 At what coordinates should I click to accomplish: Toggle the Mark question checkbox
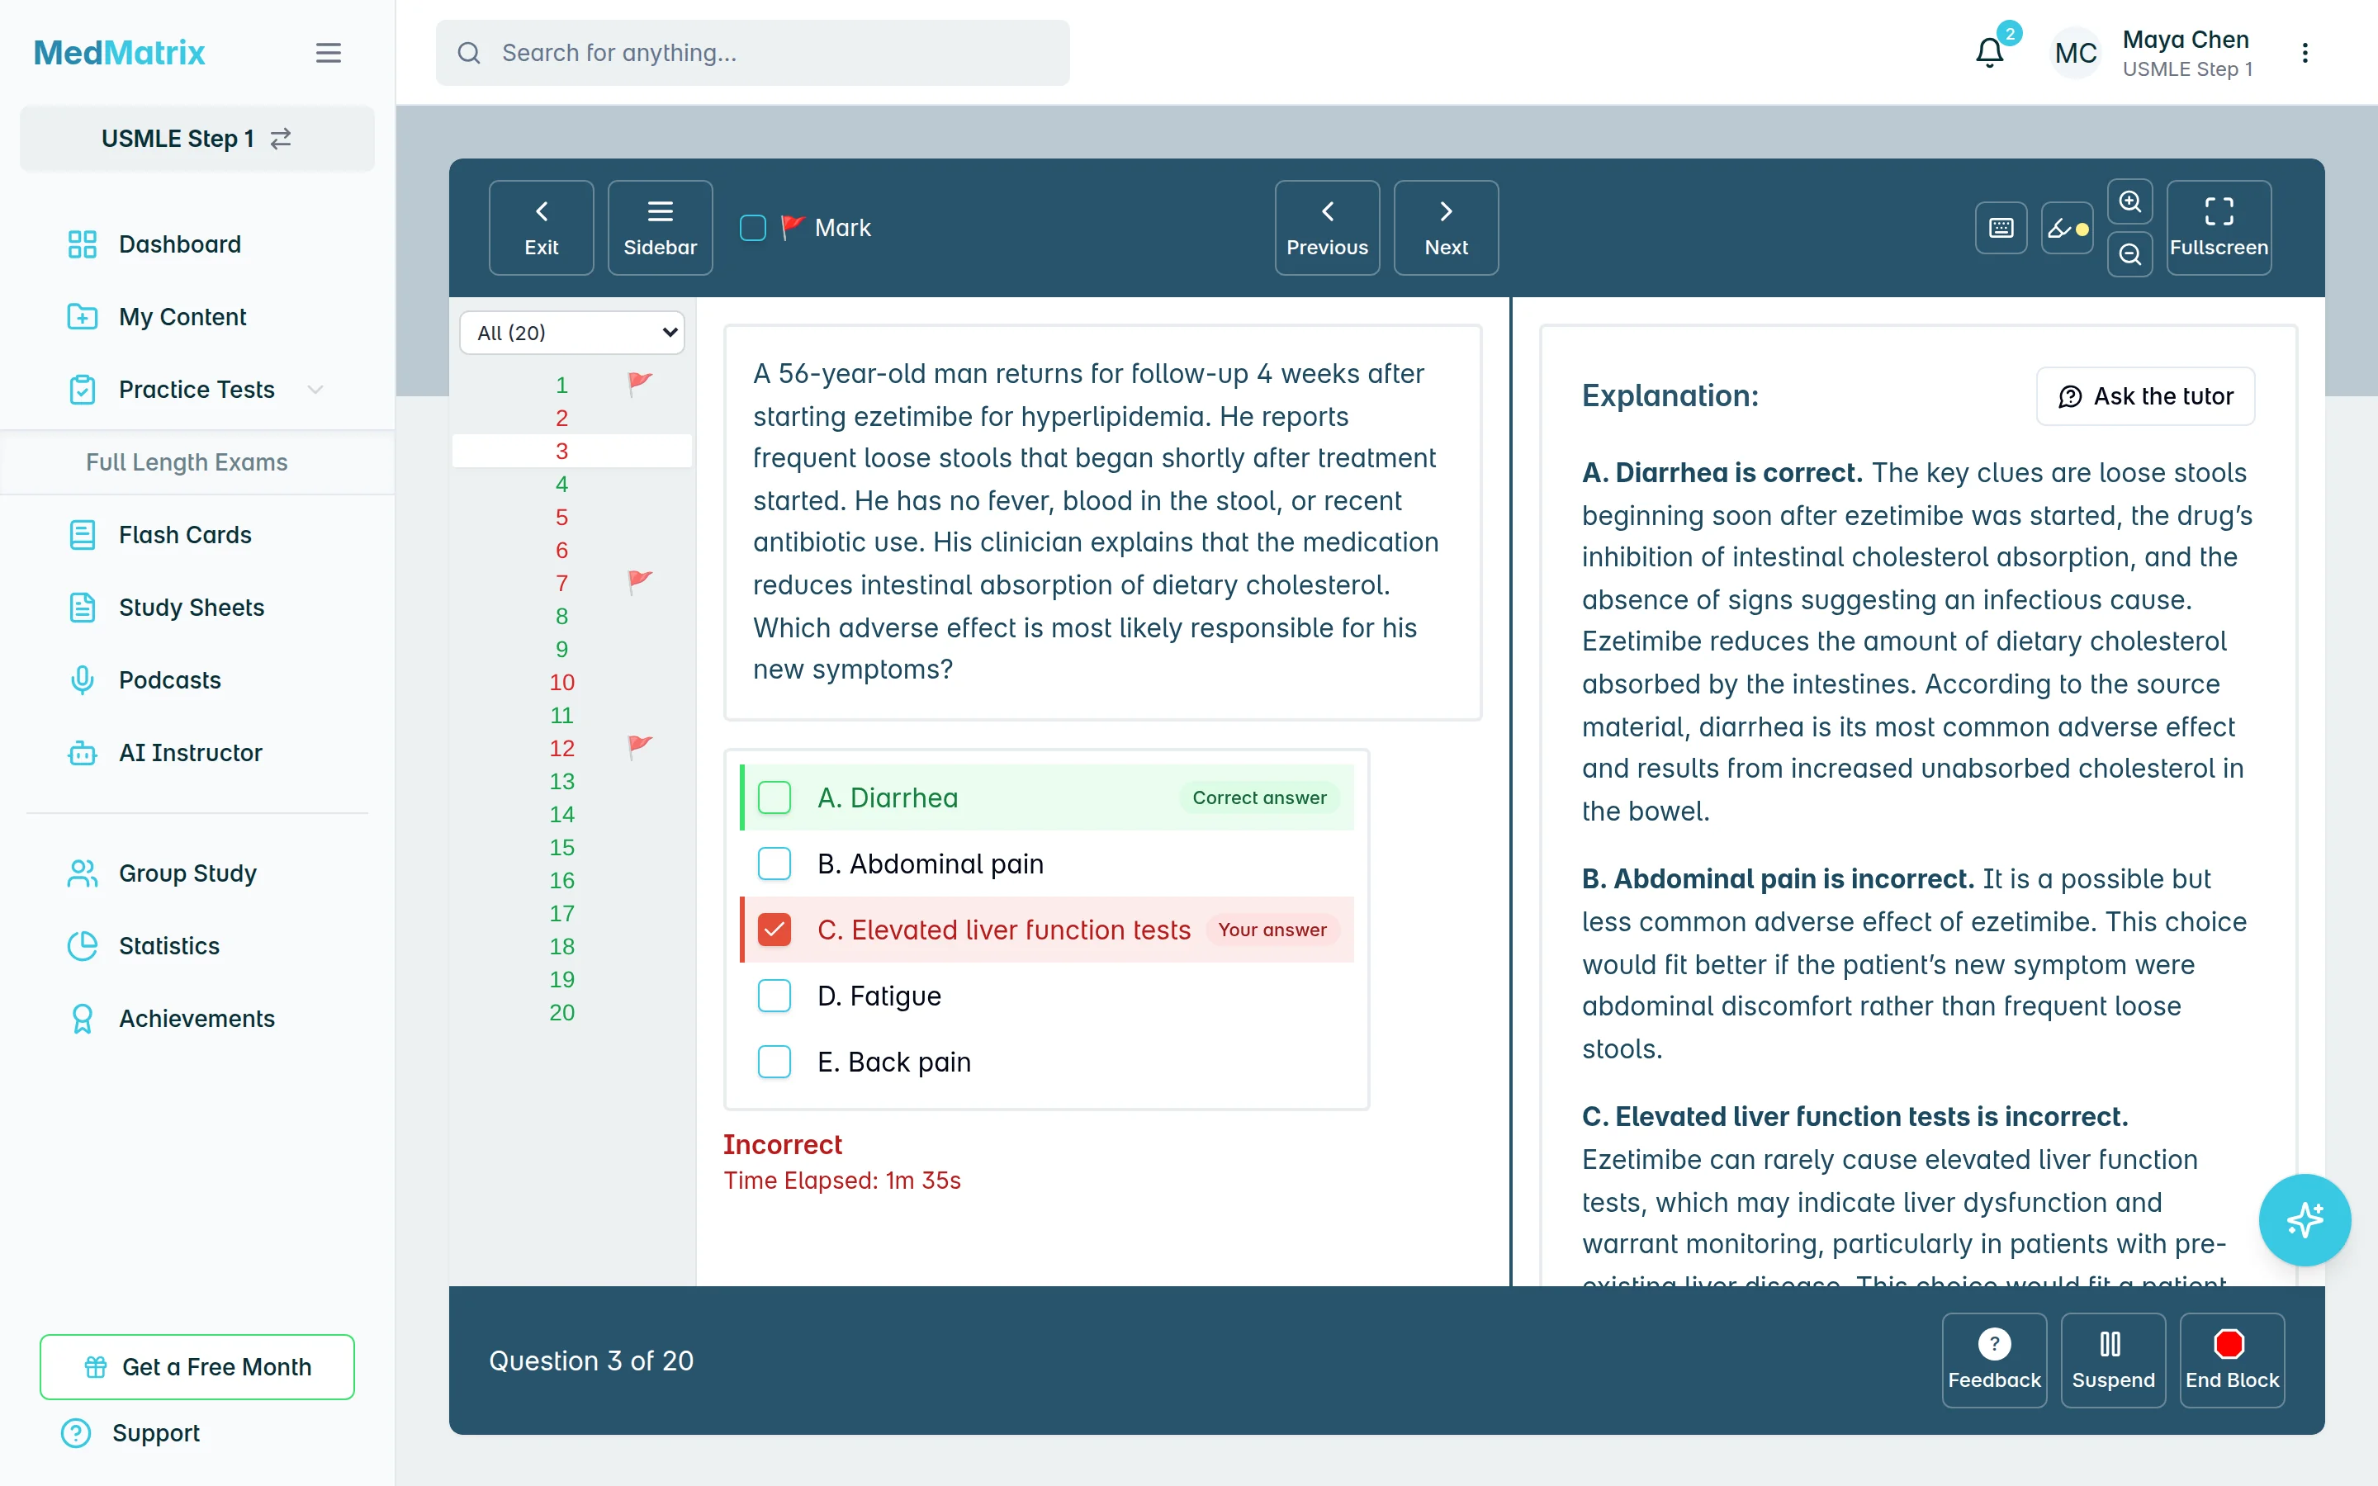click(753, 228)
